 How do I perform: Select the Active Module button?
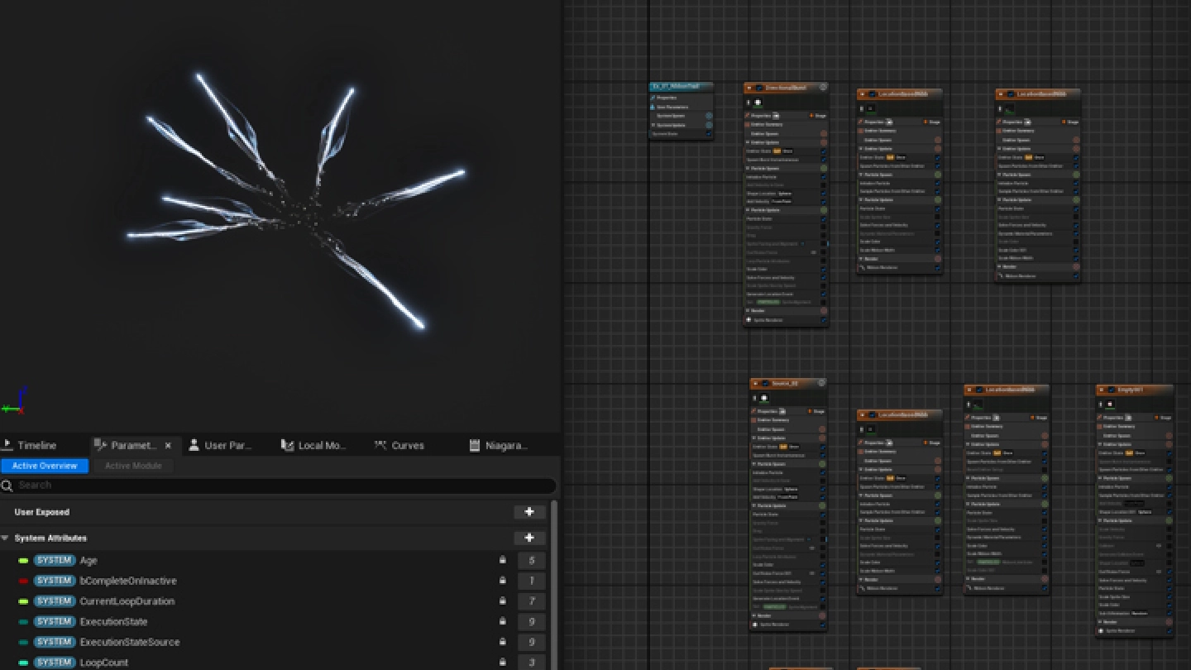tap(133, 466)
